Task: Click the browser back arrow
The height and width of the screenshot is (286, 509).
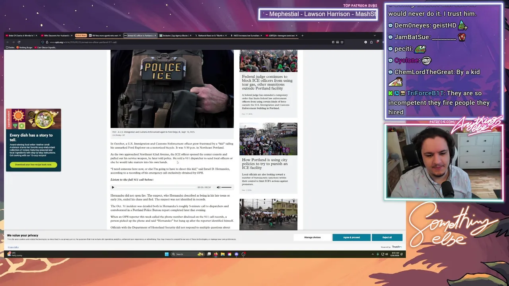Action: (7, 42)
